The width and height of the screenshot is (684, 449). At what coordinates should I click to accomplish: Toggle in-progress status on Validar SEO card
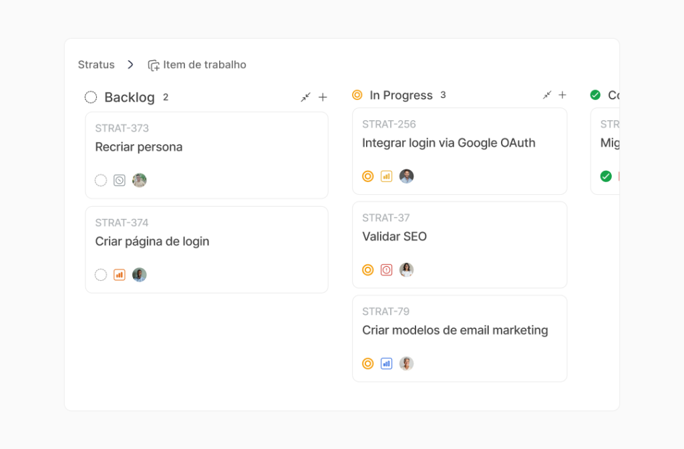tap(368, 270)
